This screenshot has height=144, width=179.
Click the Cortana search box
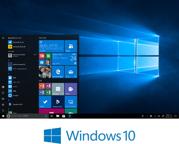click(x=27, y=116)
